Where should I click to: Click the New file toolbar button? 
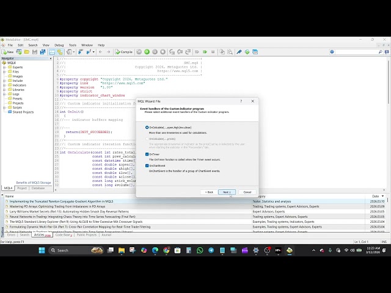tap(7, 52)
